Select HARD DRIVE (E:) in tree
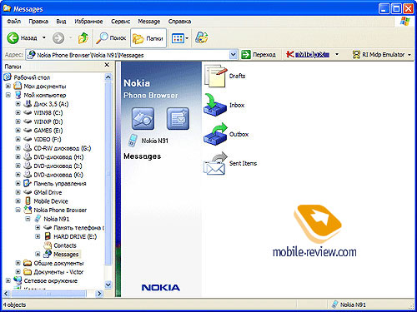 pos(75,236)
